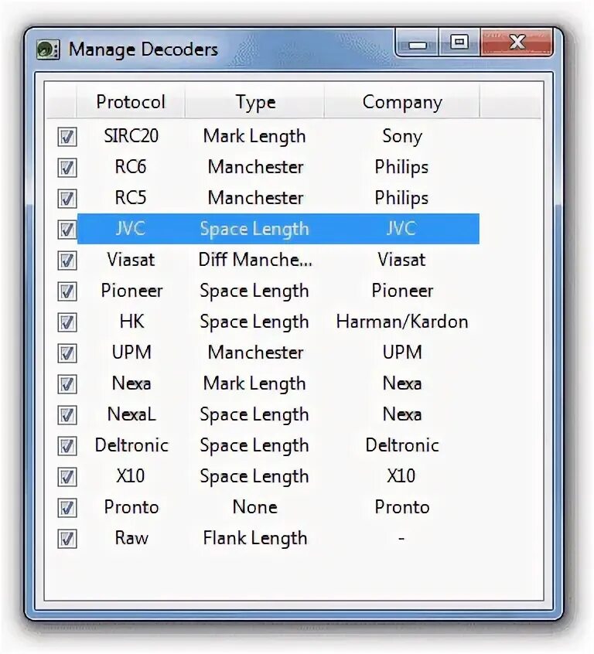594x654 pixels.
Task: Click Manchester in the UPM row
Action: point(255,353)
